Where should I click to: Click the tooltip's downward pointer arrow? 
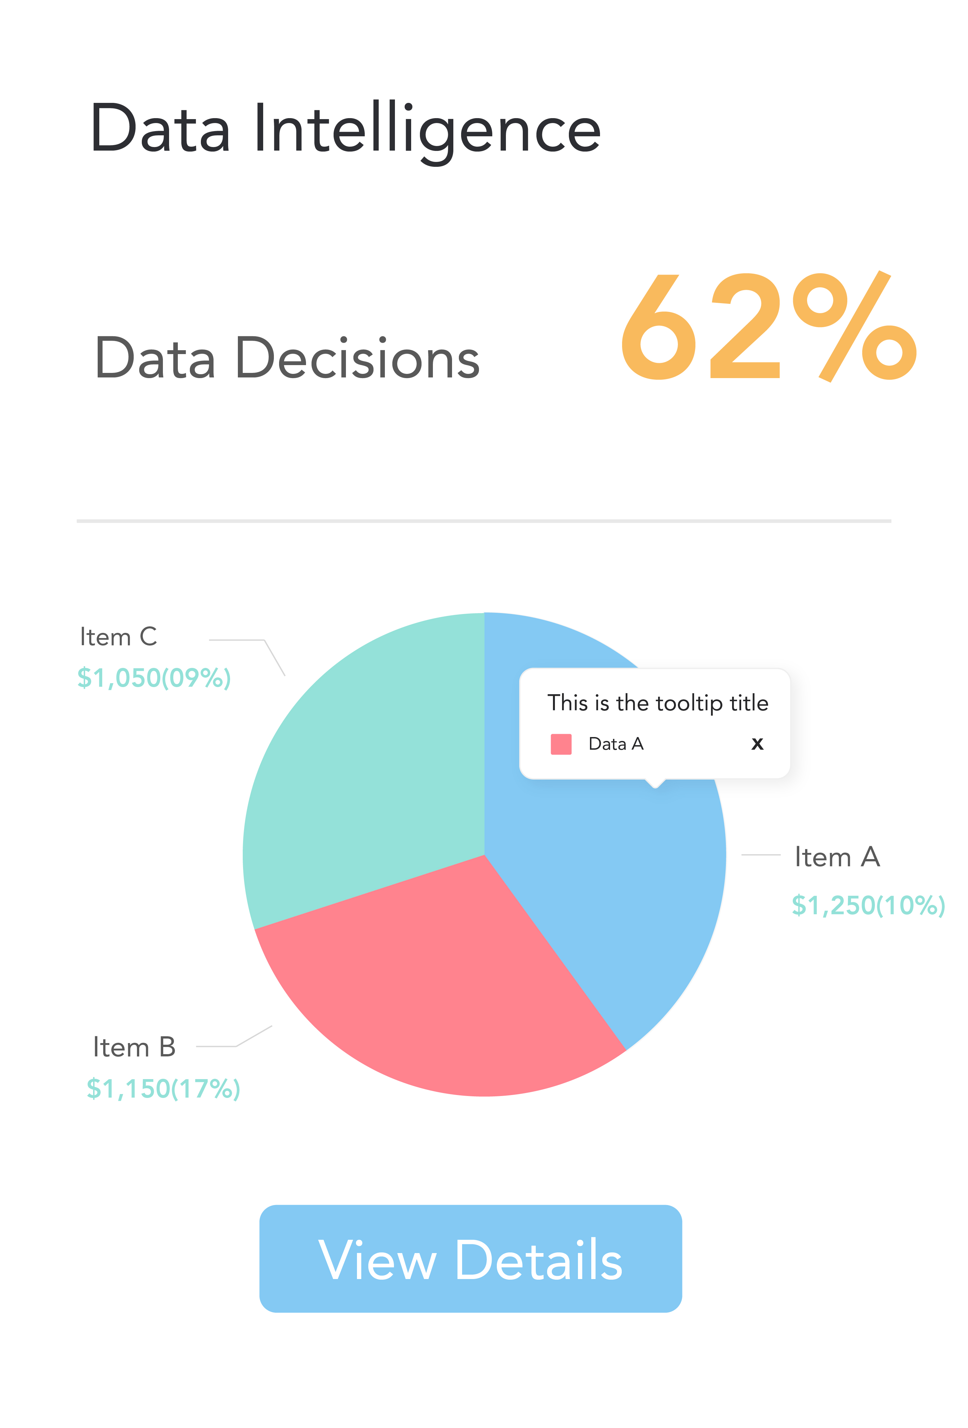656,783
